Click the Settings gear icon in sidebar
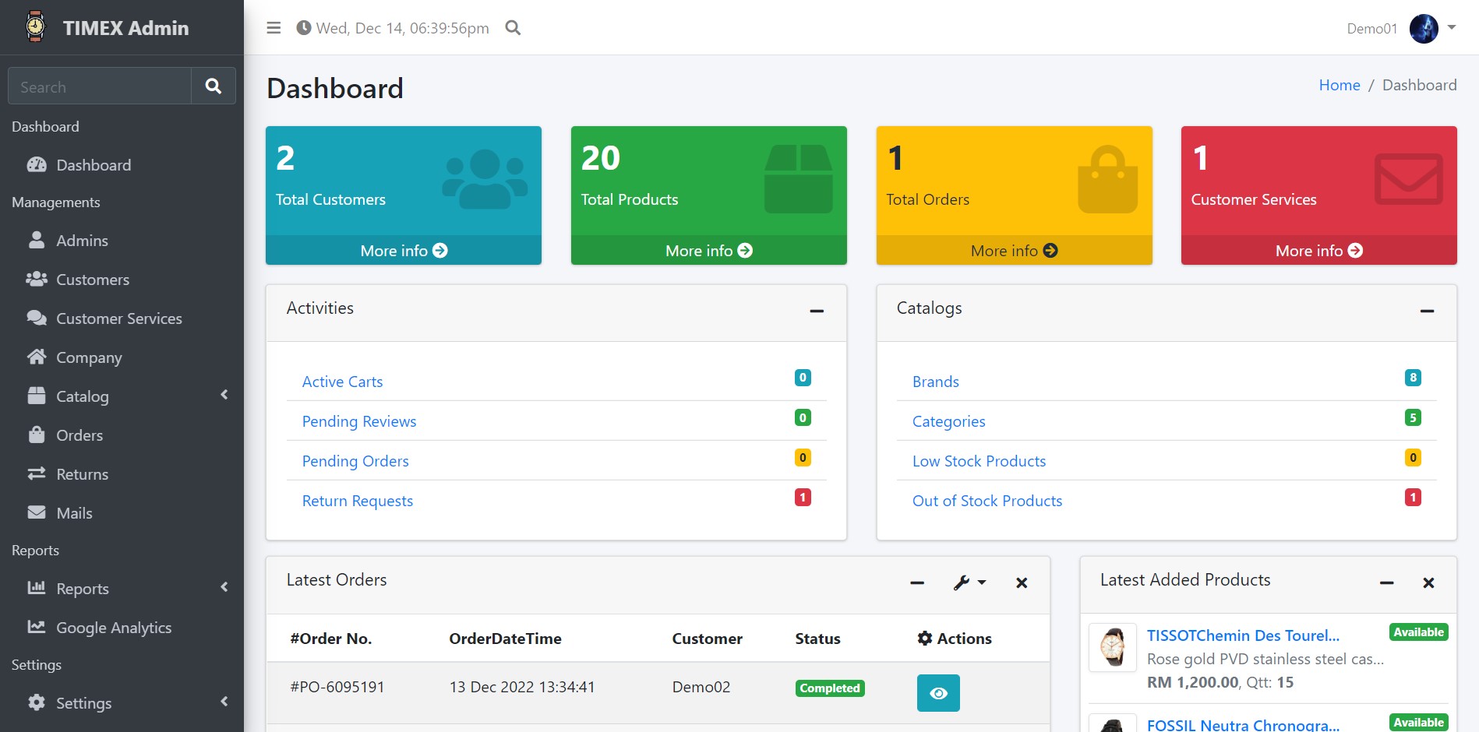 point(37,702)
